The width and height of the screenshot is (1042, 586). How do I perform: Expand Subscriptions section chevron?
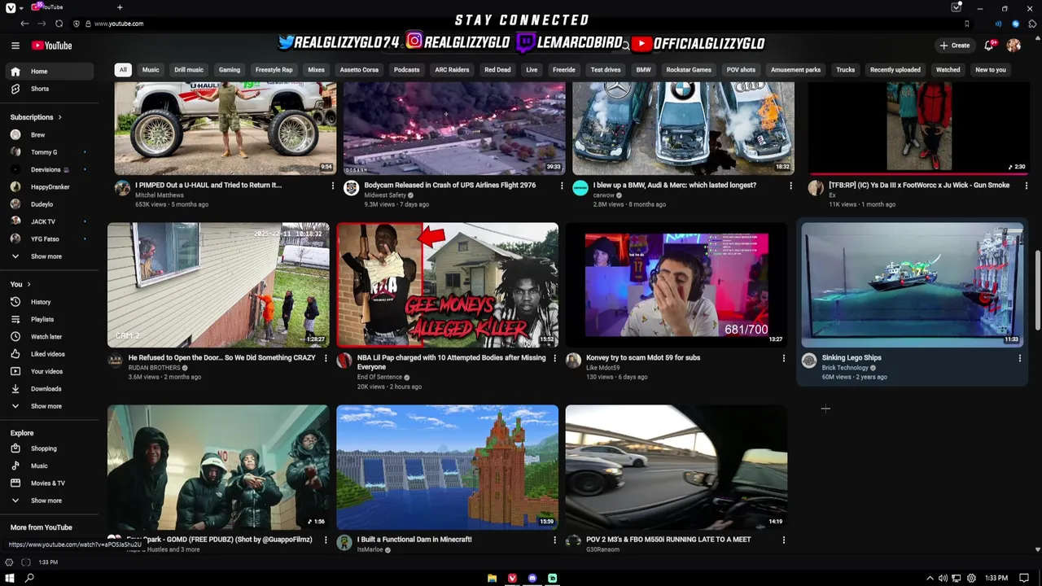pos(59,117)
